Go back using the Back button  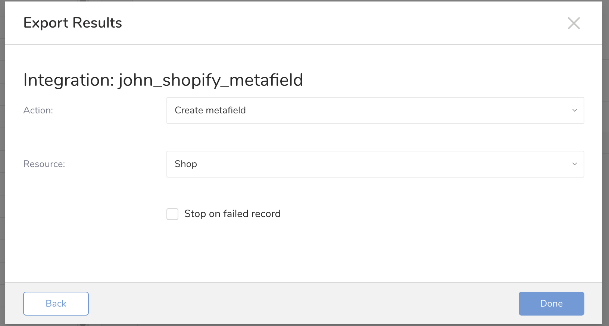56,304
